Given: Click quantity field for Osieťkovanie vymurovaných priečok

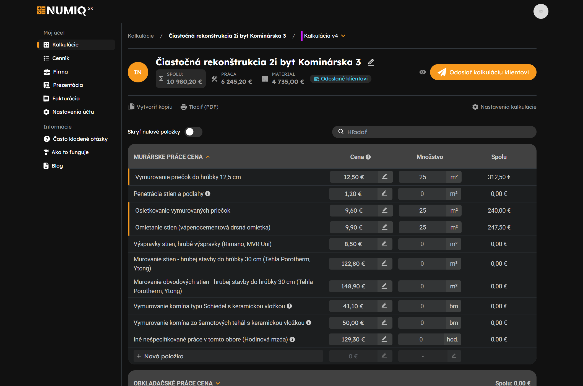Looking at the screenshot, I should click(422, 210).
